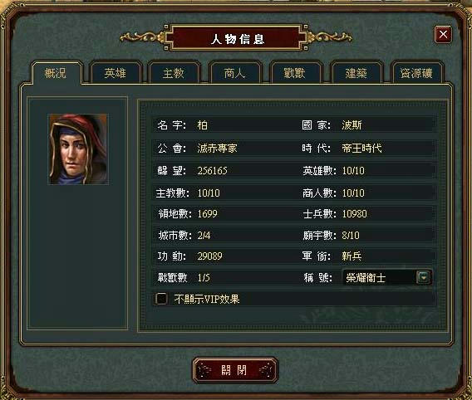Click the 軍銜 value 新兵
Screen dimensions: 472x400
pyautogui.click(x=352, y=256)
